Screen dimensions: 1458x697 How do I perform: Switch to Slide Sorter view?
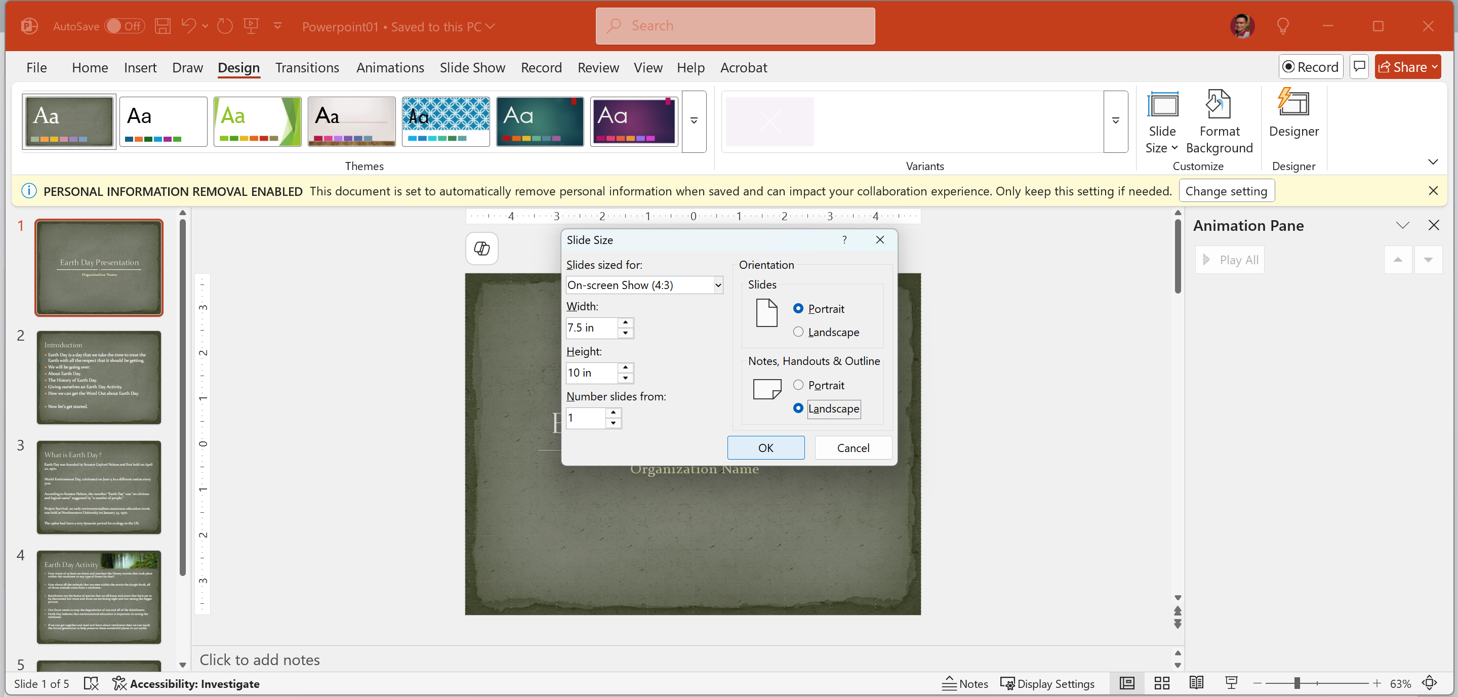[1161, 683]
